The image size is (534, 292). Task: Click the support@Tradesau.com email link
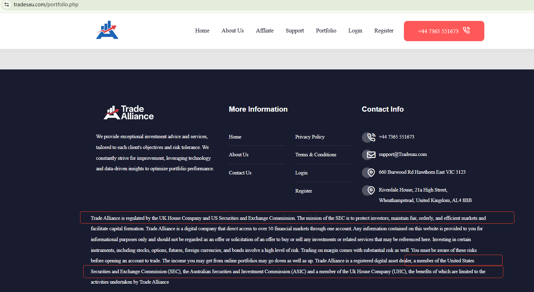point(403,154)
